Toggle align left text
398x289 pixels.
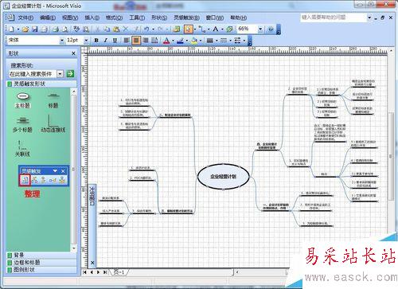(127, 41)
